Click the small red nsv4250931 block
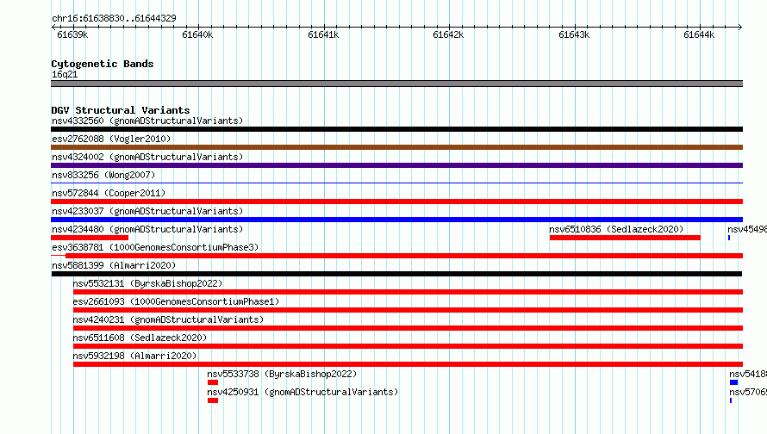The height and width of the screenshot is (434, 767). click(x=213, y=400)
